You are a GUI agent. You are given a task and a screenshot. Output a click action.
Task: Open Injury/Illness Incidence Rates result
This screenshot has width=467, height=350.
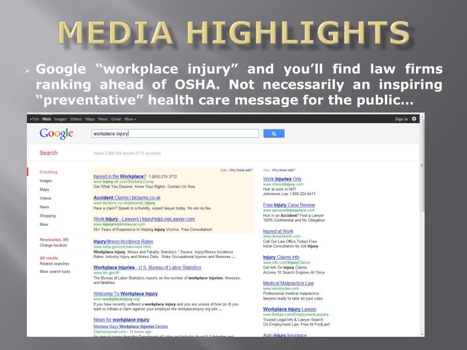(123, 242)
